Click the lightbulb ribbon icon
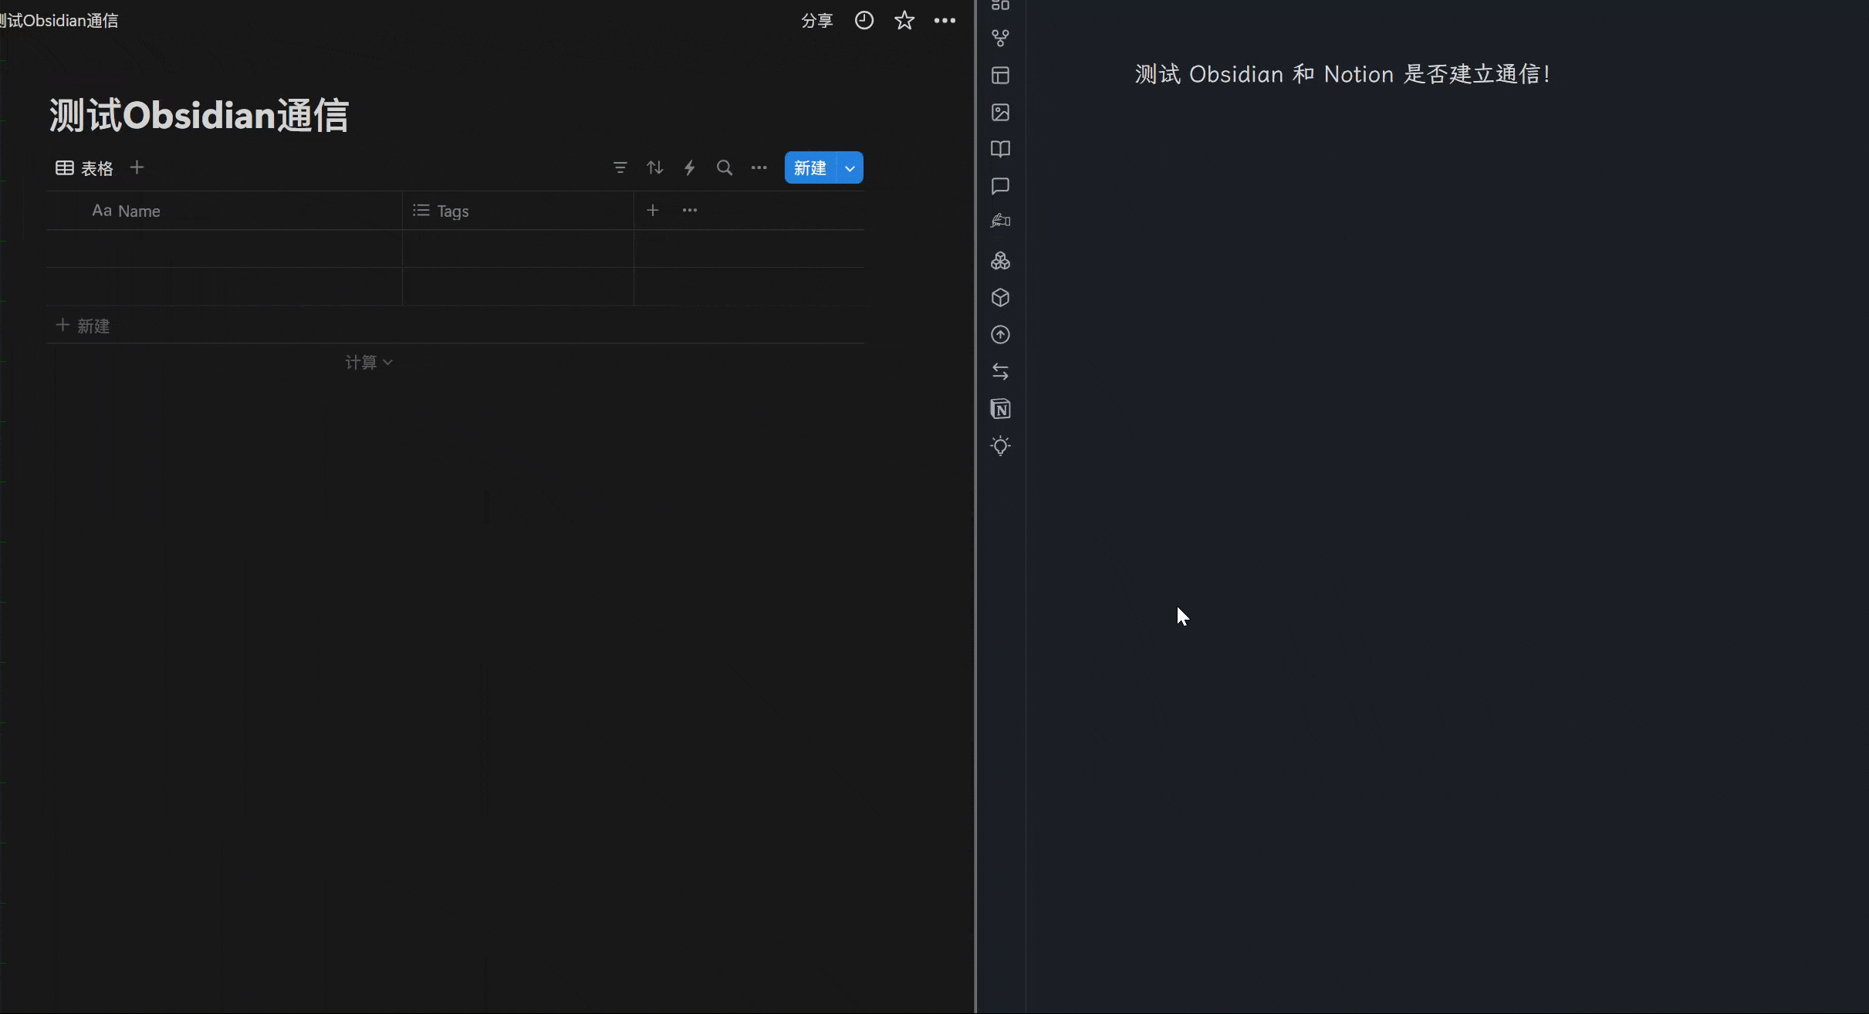Viewport: 1869px width, 1014px height. pos(1000,446)
